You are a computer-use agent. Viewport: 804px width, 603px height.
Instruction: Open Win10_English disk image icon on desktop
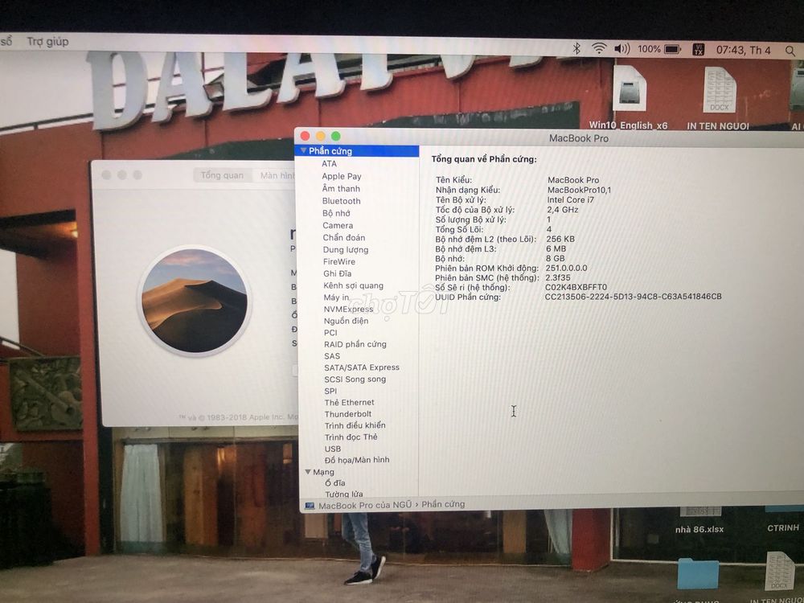[630, 88]
